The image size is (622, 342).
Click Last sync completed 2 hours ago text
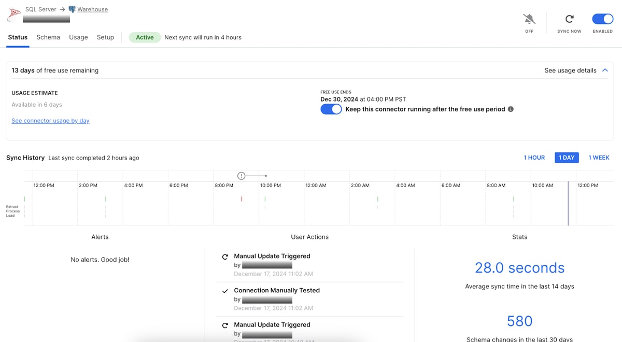click(94, 158)
